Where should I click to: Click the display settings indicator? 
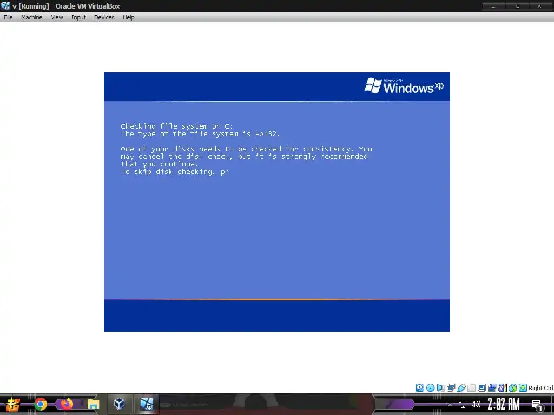pos(482,388)
